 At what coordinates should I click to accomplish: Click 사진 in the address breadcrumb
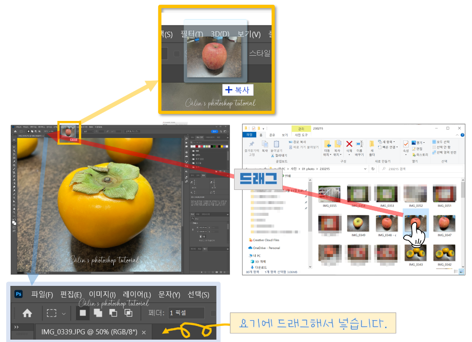click(x=294, y=169)
